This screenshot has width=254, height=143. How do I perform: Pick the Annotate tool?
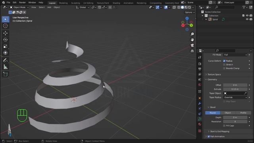click(x=5, y=60)
